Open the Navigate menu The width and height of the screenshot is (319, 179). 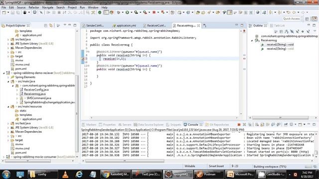coord(48,7)
